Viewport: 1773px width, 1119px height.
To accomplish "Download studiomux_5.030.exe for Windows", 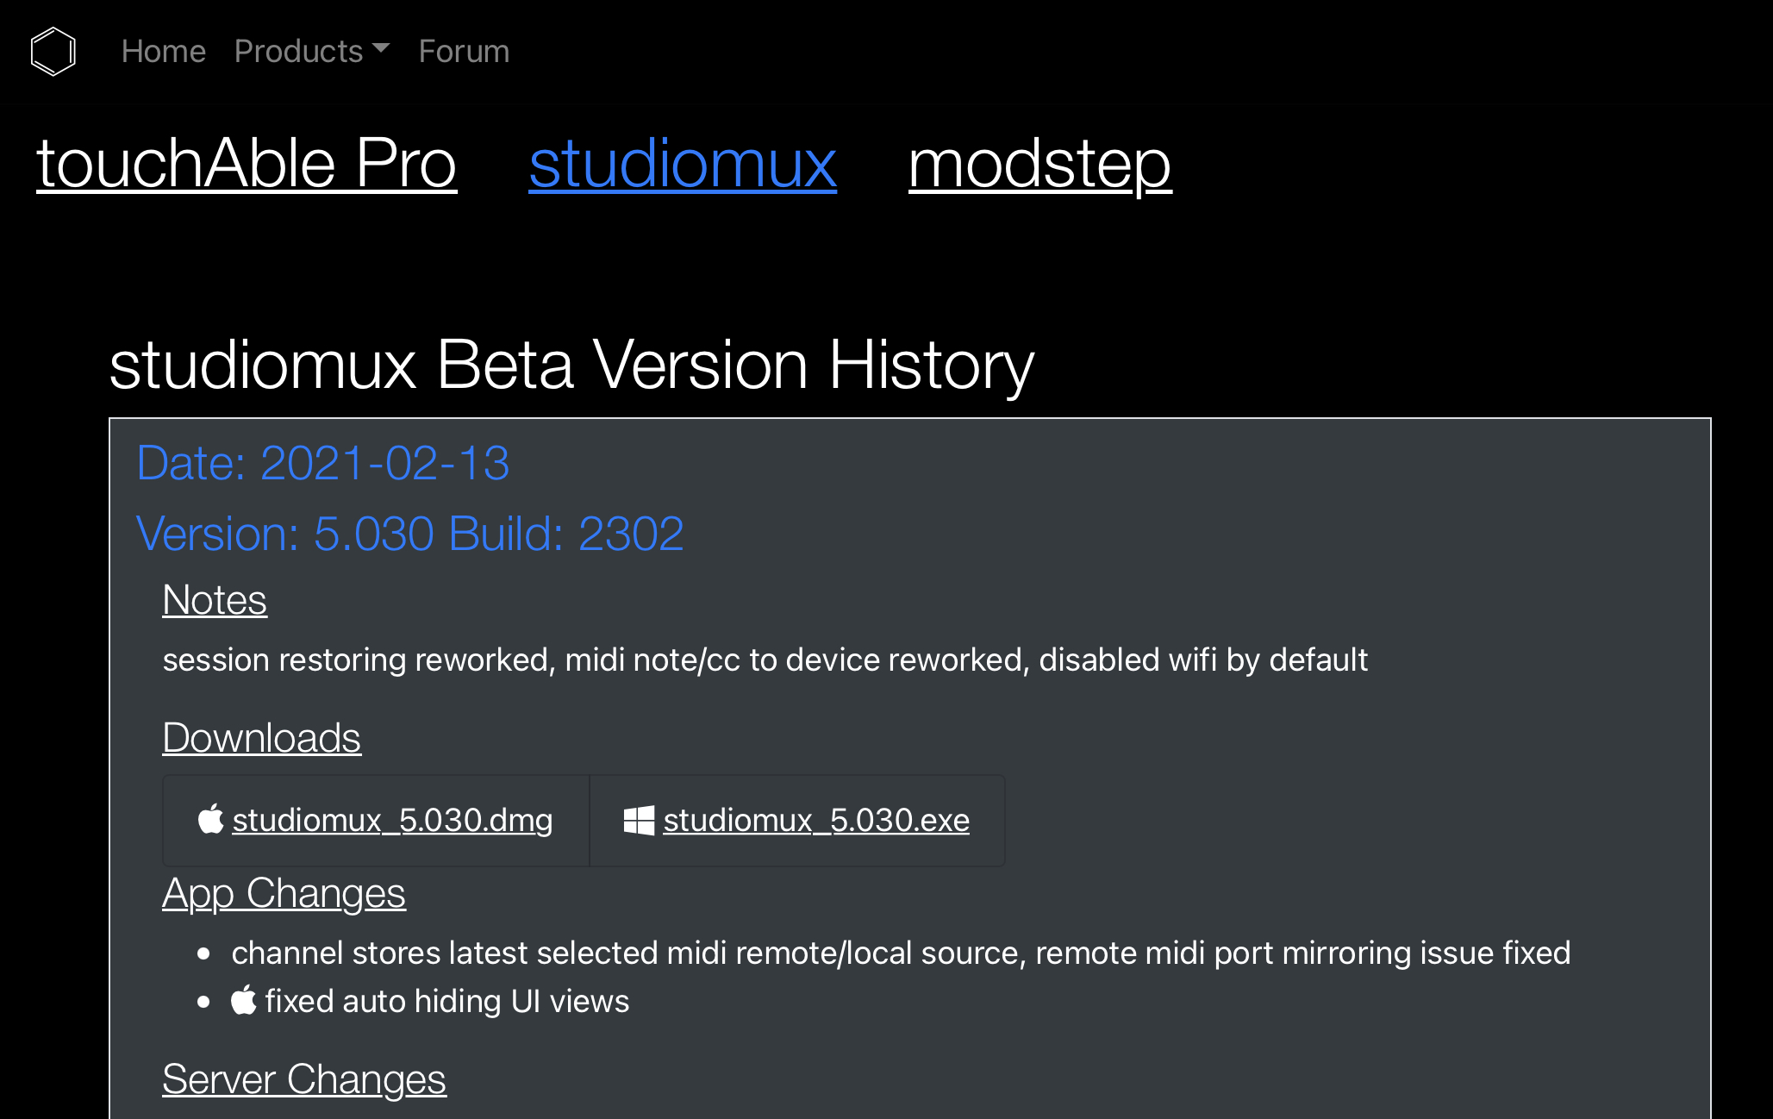I will [815, 820].
